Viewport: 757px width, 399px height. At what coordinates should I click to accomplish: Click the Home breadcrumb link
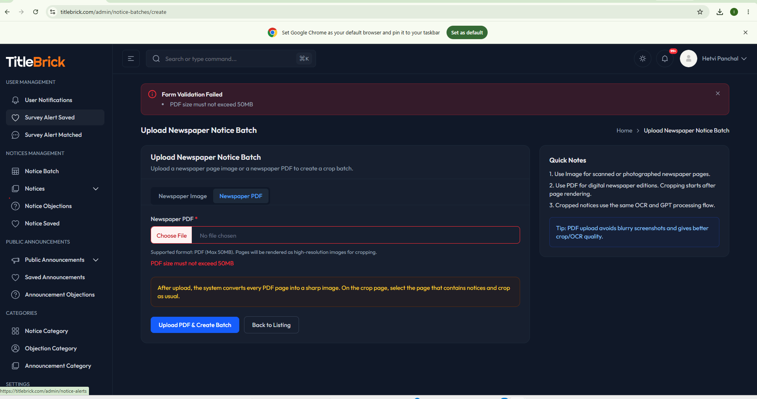click(624, 130)
